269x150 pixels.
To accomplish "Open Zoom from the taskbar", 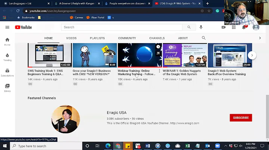I will tap(217, 146).
